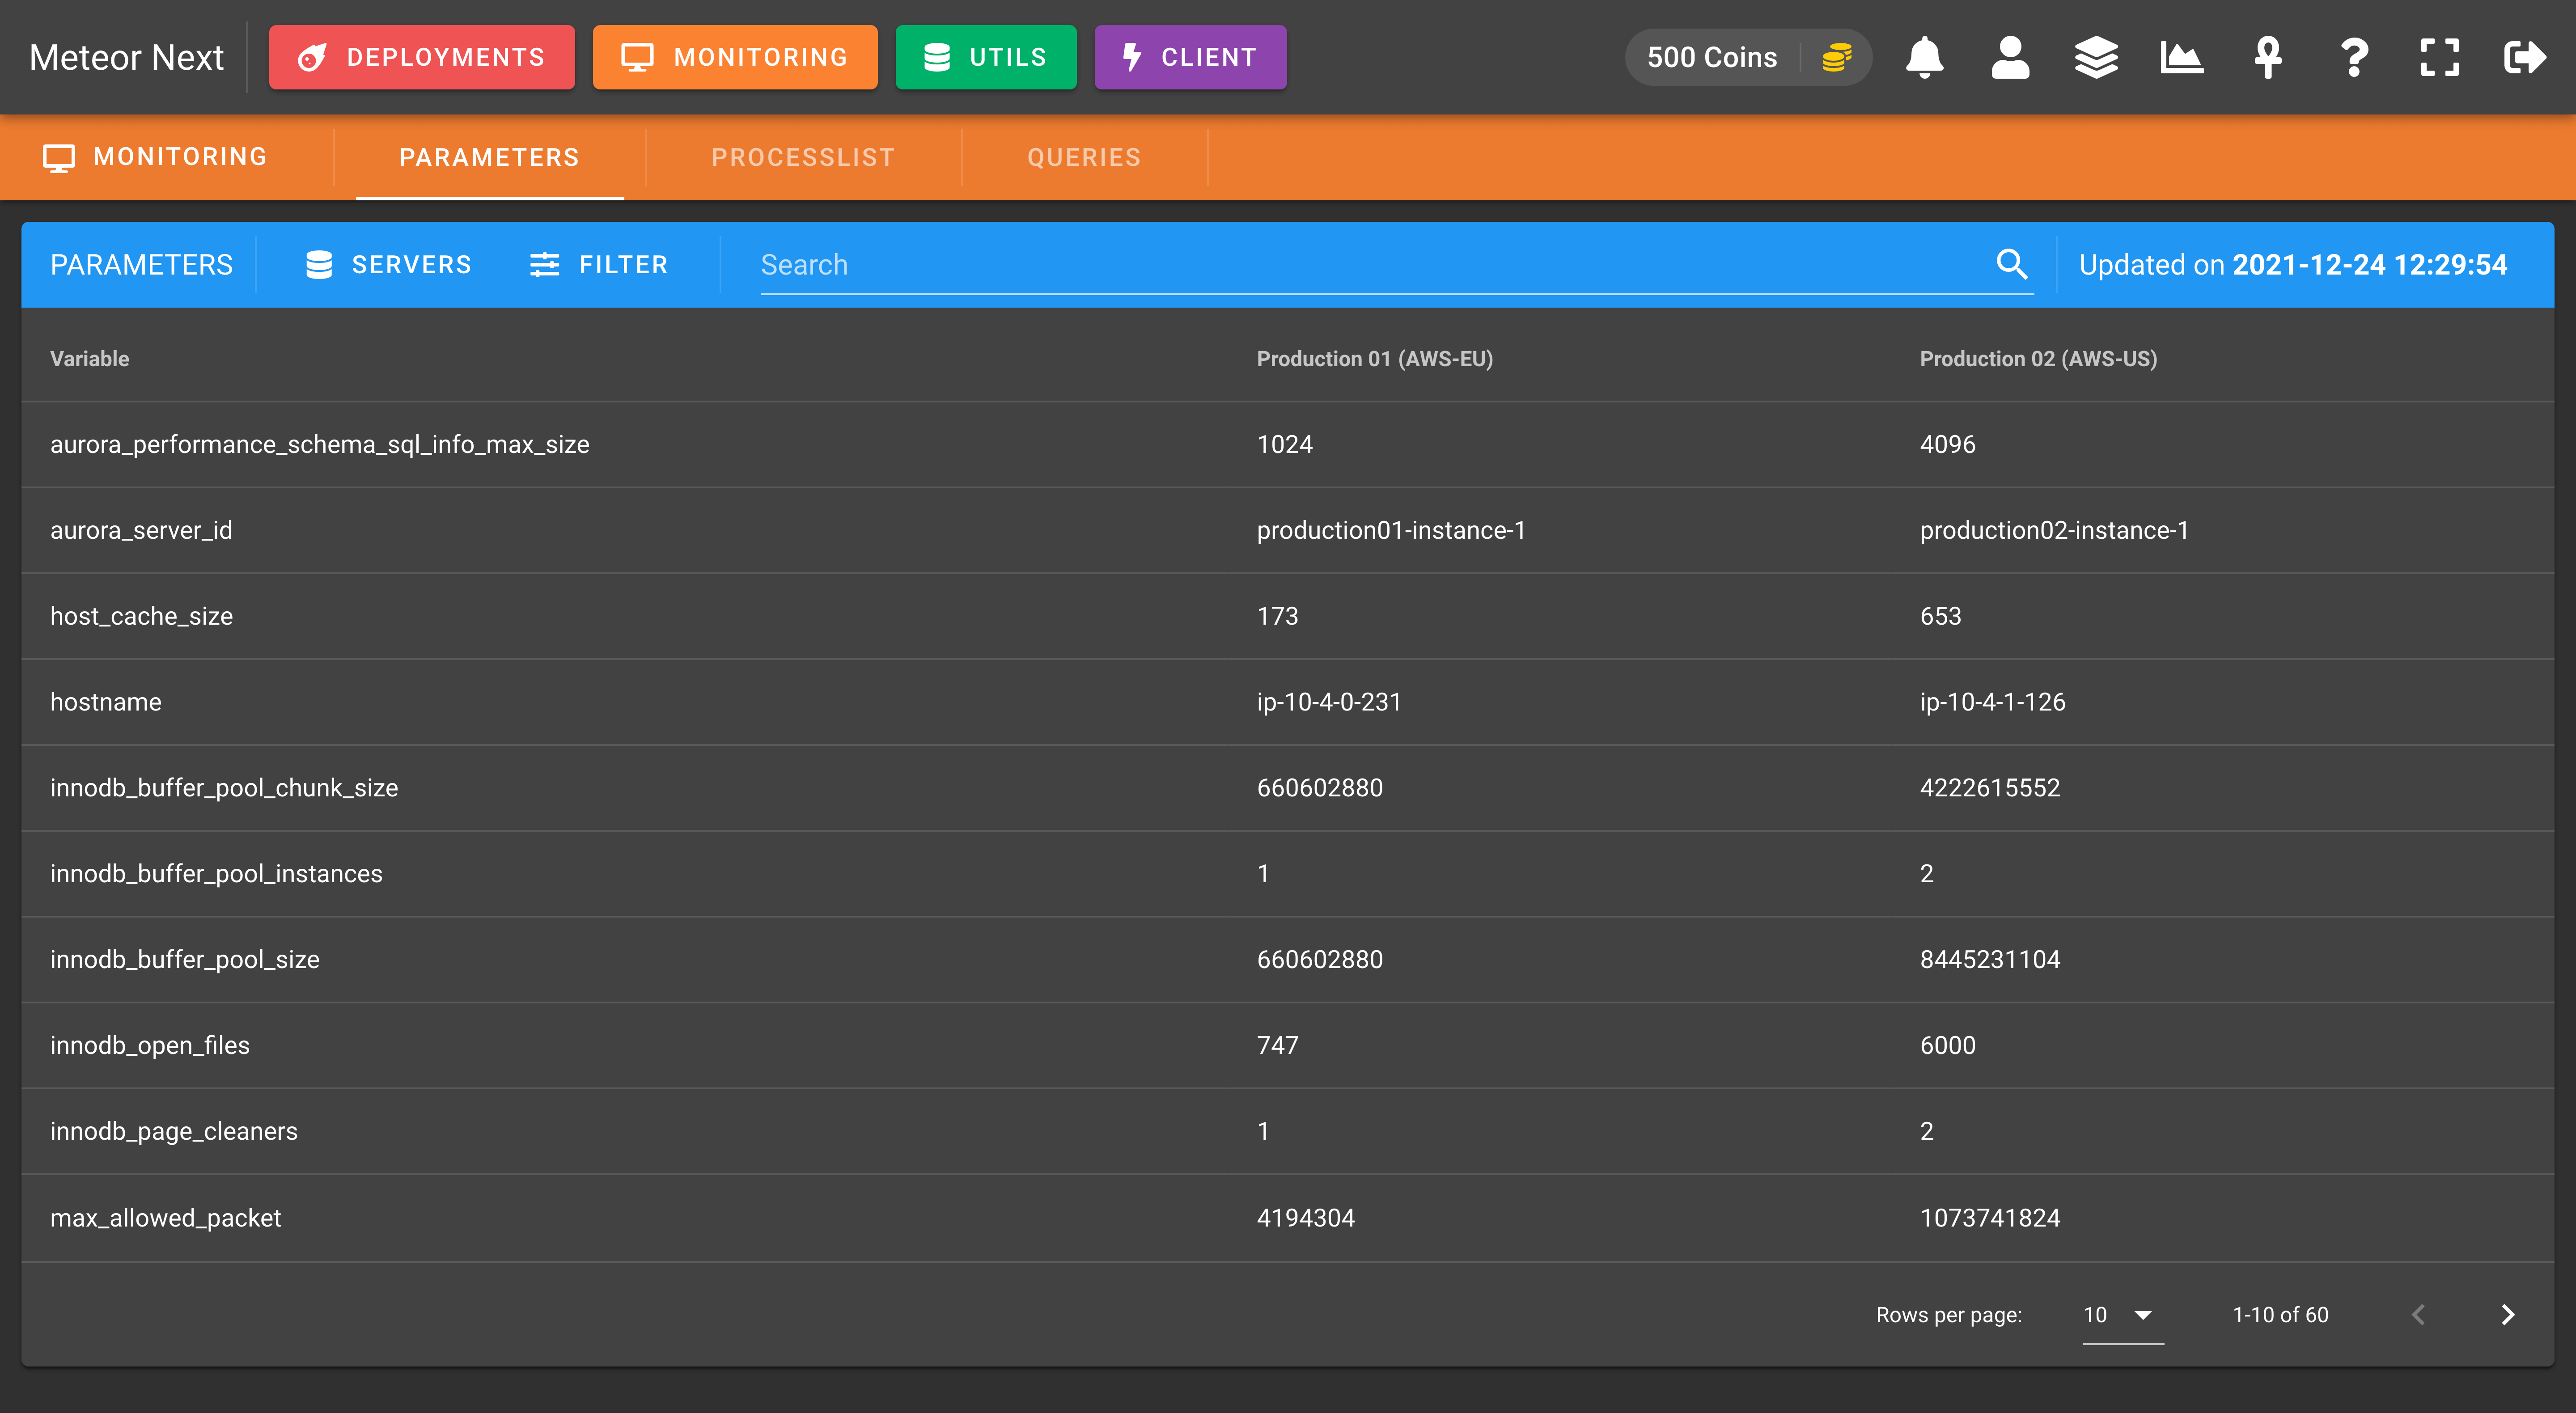Click value 4096 in Production 02
This screenshot has width=2576, height=1413.
pos(1948,445)
